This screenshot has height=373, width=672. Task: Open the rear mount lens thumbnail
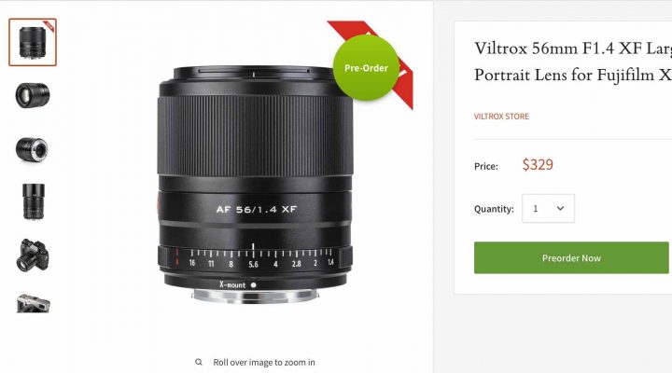tap(32, 149)
